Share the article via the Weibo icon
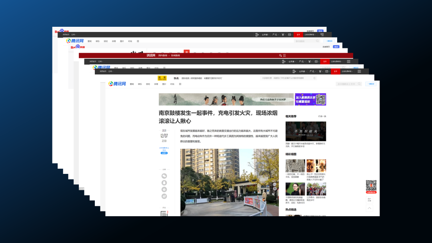432x243 pixels. (164, 196)
